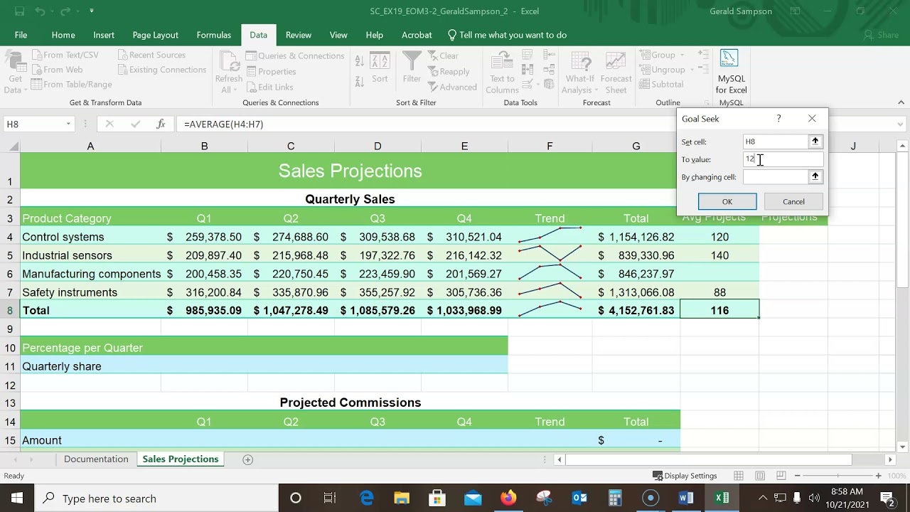Click the Set cell input field
910x512 pixels.
pos(776,141)
